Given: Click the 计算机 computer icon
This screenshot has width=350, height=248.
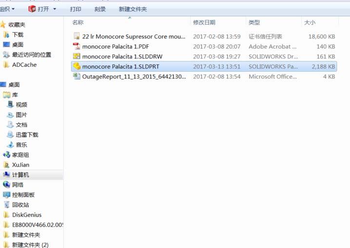Looking at the screenshot, I should tap(6, 174).
